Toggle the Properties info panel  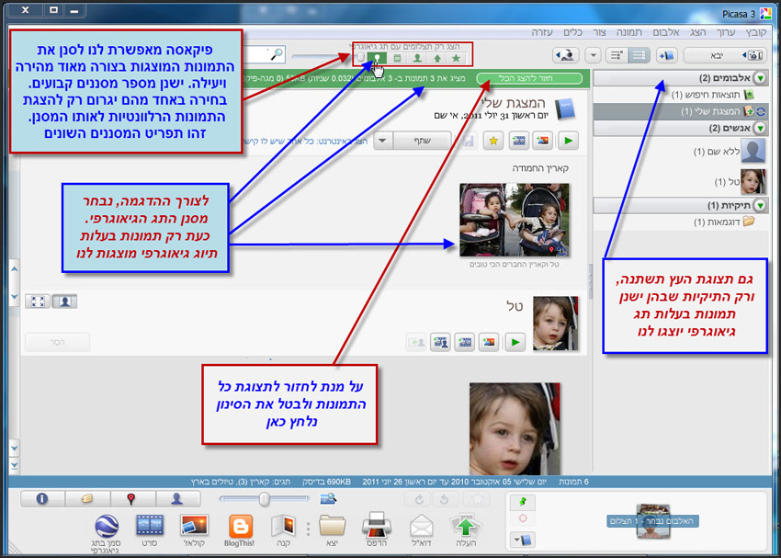[x=42, y=499]
